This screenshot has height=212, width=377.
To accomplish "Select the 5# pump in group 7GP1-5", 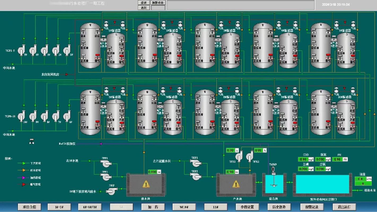I will click(21, 50).
